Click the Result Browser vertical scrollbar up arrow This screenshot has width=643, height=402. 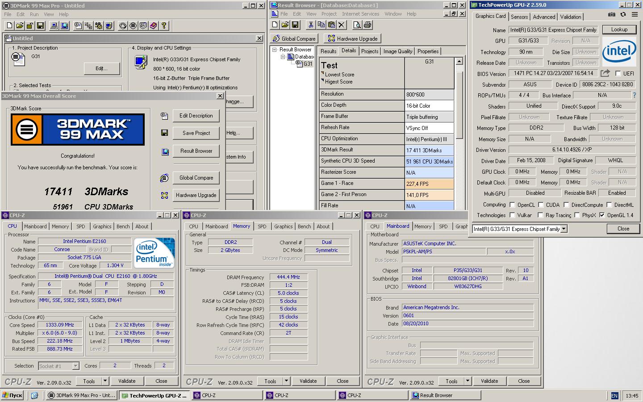459,62
